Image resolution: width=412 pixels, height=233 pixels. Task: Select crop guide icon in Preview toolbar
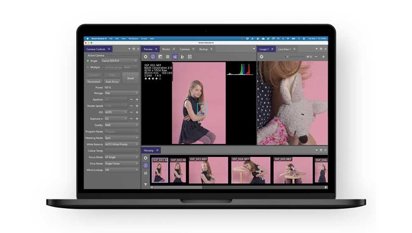pos(183,57)
